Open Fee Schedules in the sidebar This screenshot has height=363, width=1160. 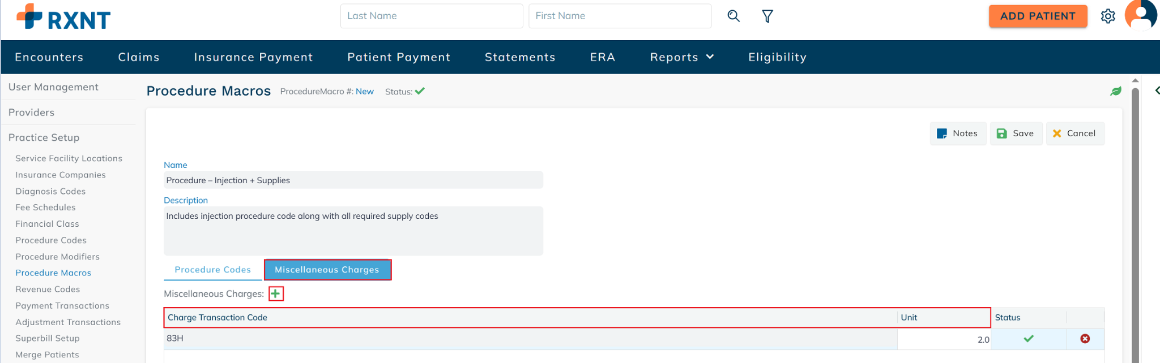click(45, 208)
